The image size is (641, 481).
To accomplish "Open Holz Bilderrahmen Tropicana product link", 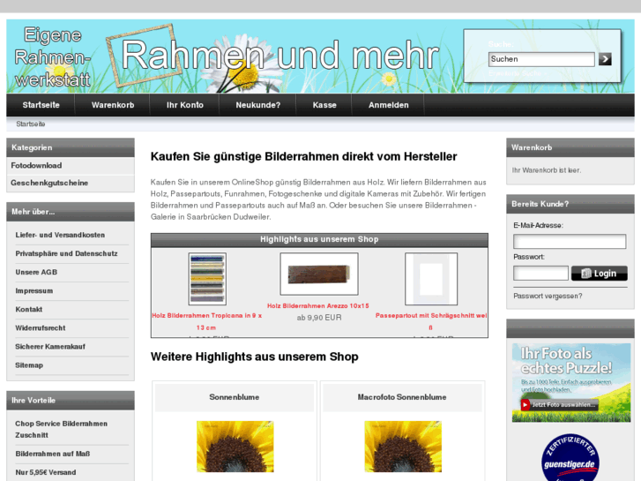I will (x=207, y=321).
